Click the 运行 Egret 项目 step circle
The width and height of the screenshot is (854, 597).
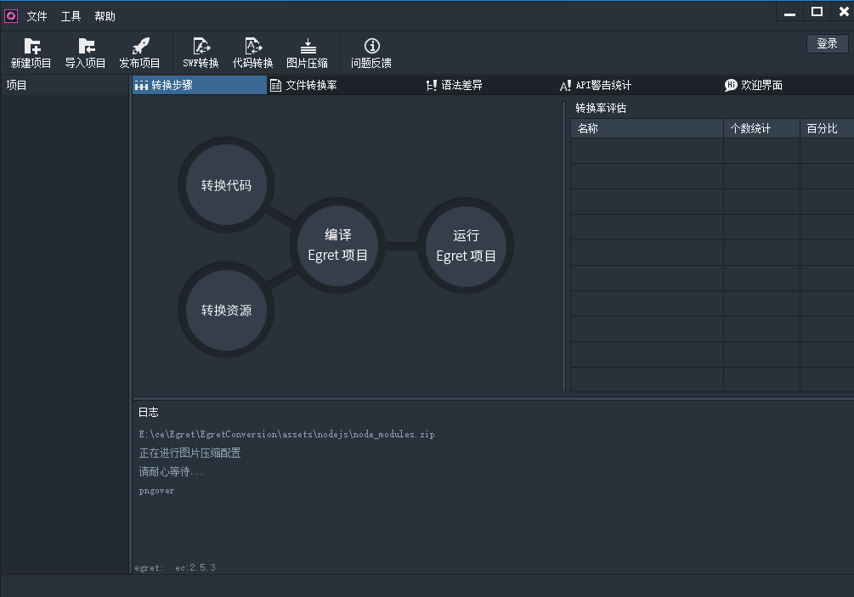(466, 245)
